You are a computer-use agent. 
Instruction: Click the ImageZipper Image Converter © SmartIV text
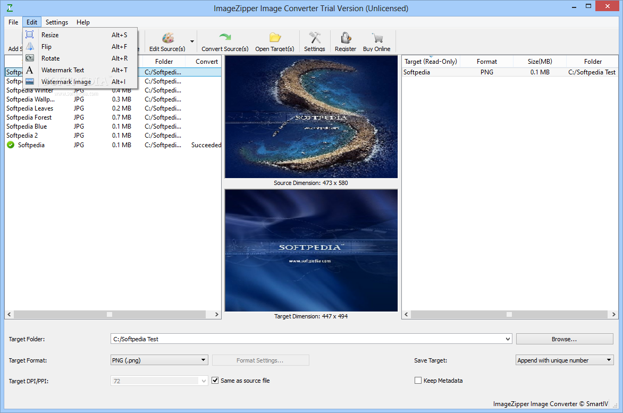tap(550, 403)
